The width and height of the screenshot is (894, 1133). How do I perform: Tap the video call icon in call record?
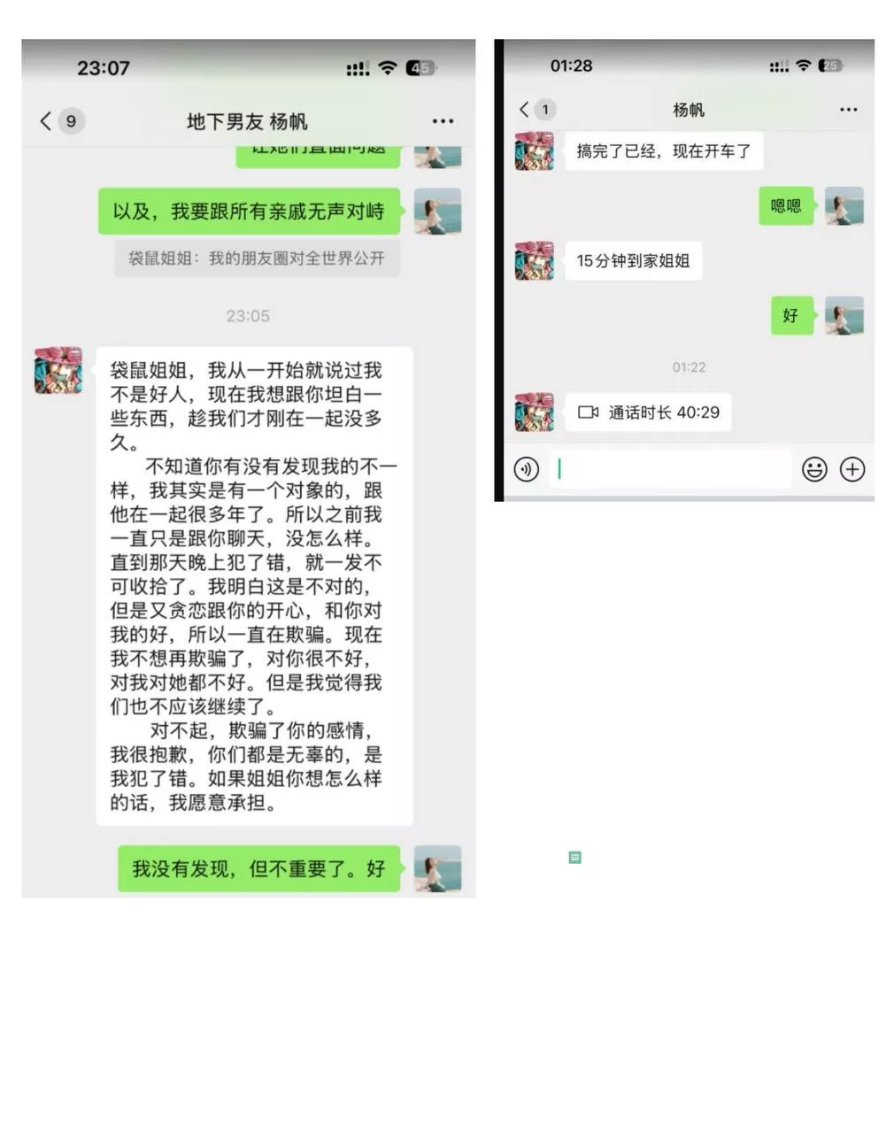pos(588,412)
